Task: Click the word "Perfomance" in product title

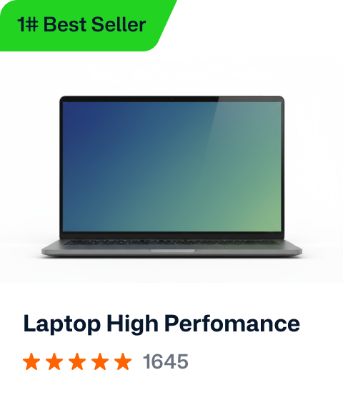Action: coord(232,324)
